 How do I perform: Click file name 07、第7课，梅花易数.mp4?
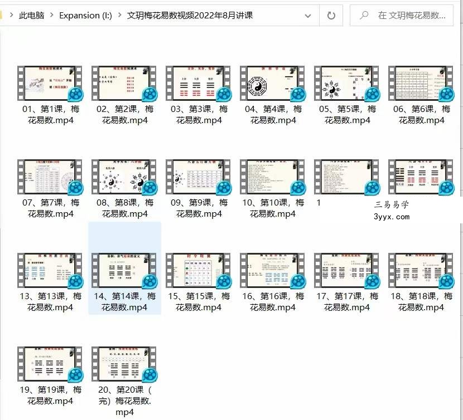[51, 208]
